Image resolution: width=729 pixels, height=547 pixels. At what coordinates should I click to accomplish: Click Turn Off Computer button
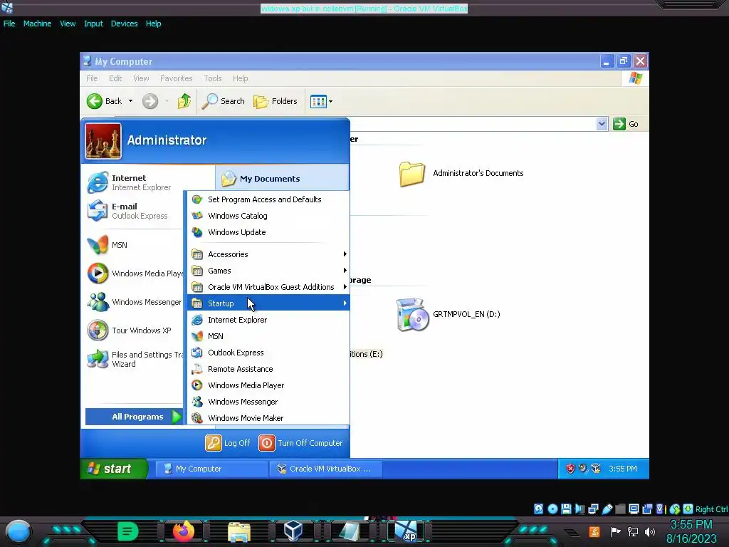(301, 443)
